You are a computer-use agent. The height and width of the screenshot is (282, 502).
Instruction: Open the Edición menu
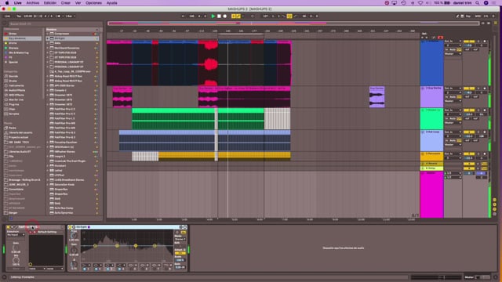[x=50, y=3]
